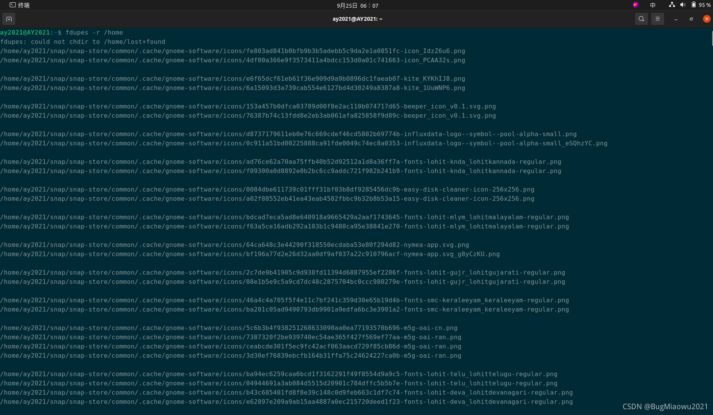This screenshot has height=415, width=713.
Task: Click the 2c7de9b4 lohitgujarati-regular.png line
Action: coord(283,273)
